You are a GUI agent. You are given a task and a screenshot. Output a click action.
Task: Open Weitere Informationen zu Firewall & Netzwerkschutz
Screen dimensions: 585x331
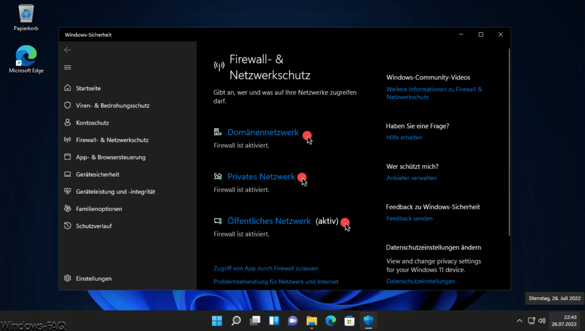[434, 93]
